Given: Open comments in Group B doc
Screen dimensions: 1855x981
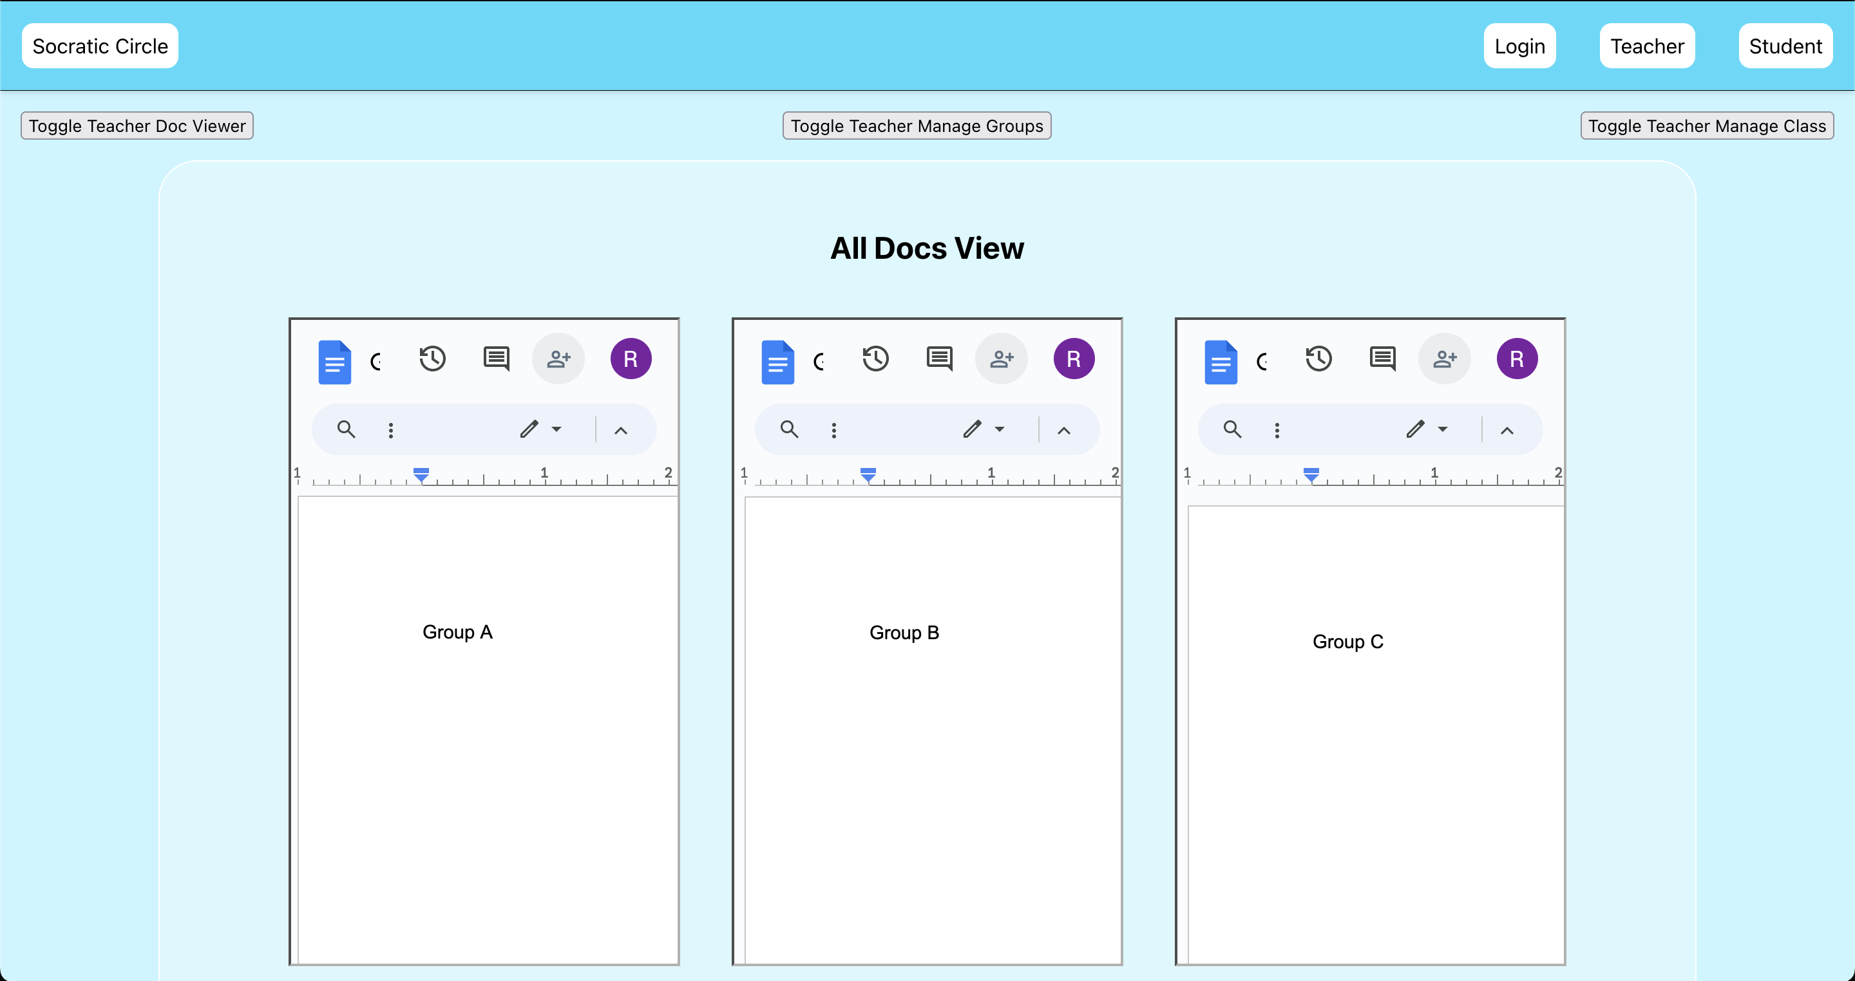Looking at the screenshot, I should click(939, 359).
